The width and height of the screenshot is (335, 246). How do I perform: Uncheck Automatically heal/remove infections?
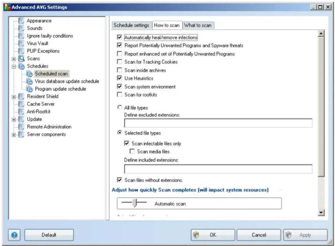tap(119, 37)
